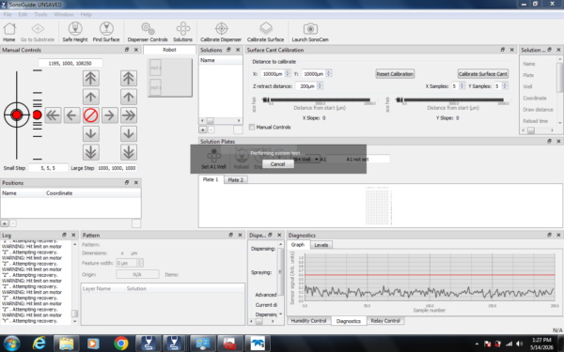Click the plus button under Solutions list
Viewport: 564px width, 352px height.
click(202, 130)
